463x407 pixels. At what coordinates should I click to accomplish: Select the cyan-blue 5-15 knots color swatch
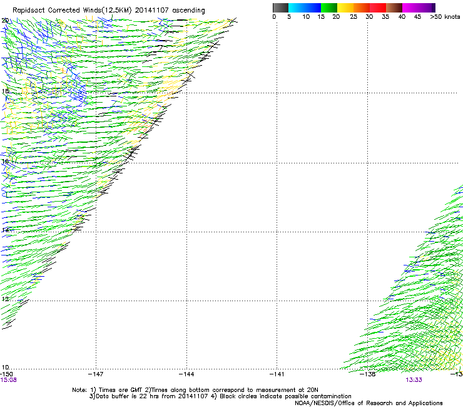(x=305, y=8)
